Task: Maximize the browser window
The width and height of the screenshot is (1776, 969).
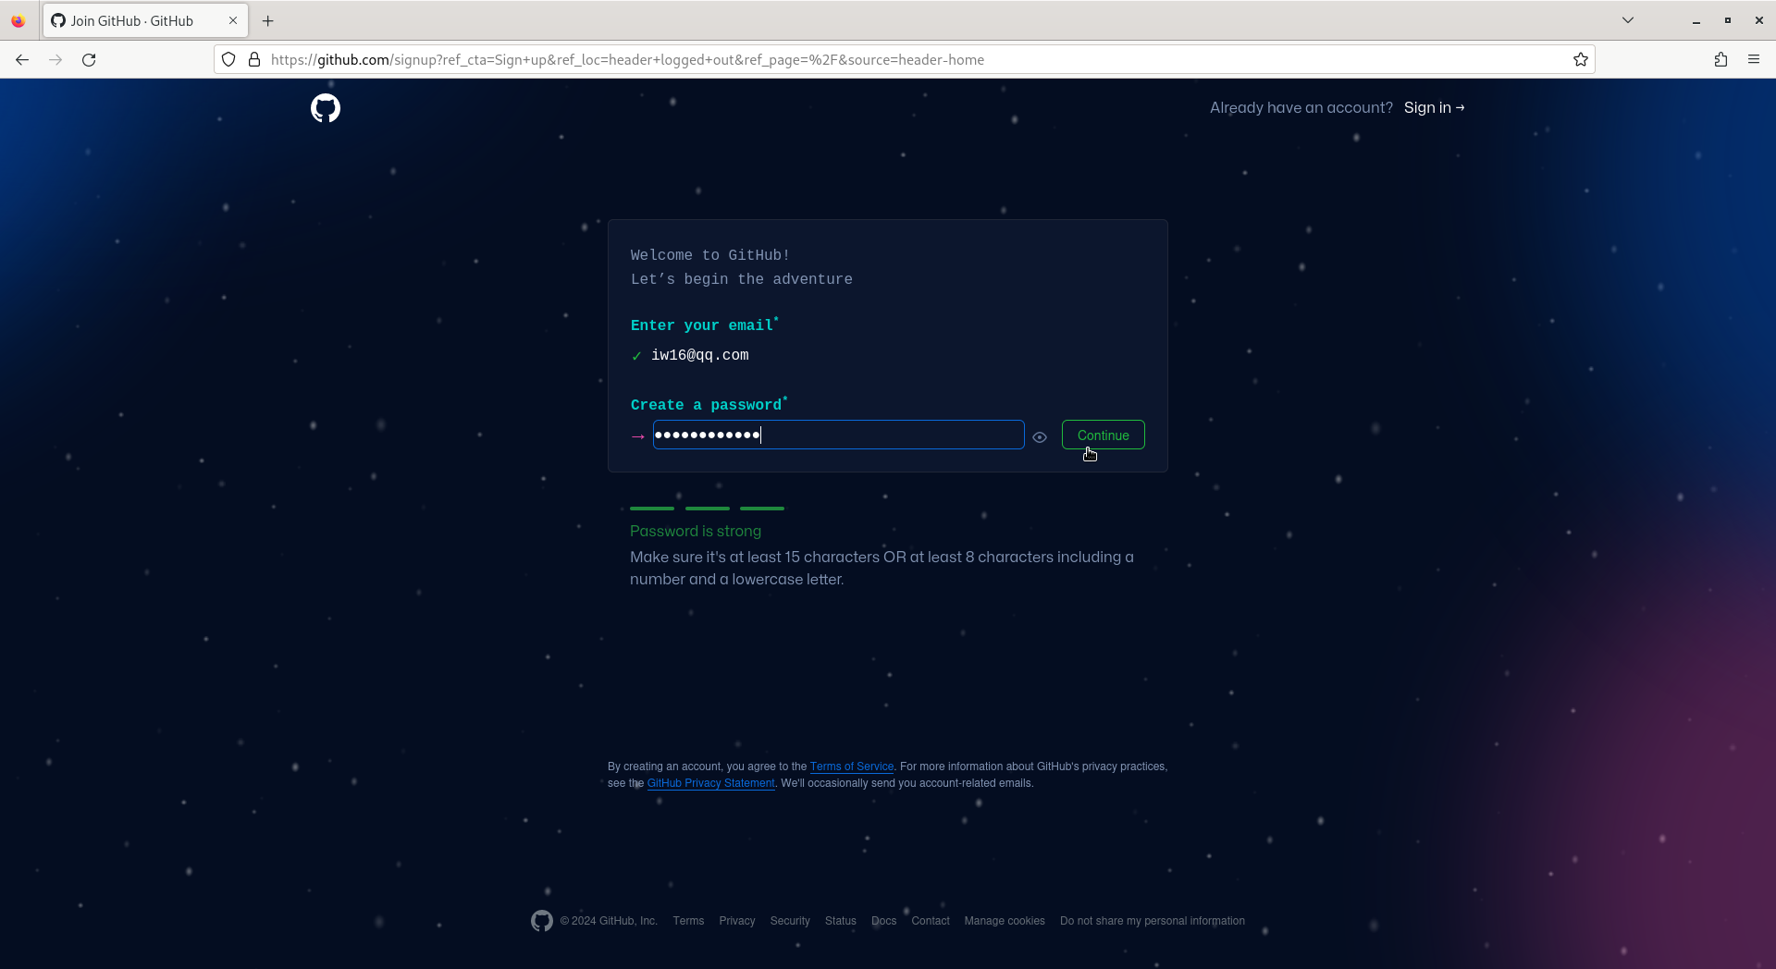Action: (x=1728, y=20)
